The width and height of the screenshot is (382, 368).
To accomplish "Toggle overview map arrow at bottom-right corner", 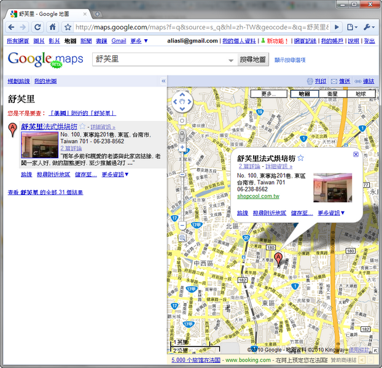I will (x=375, y=350).
